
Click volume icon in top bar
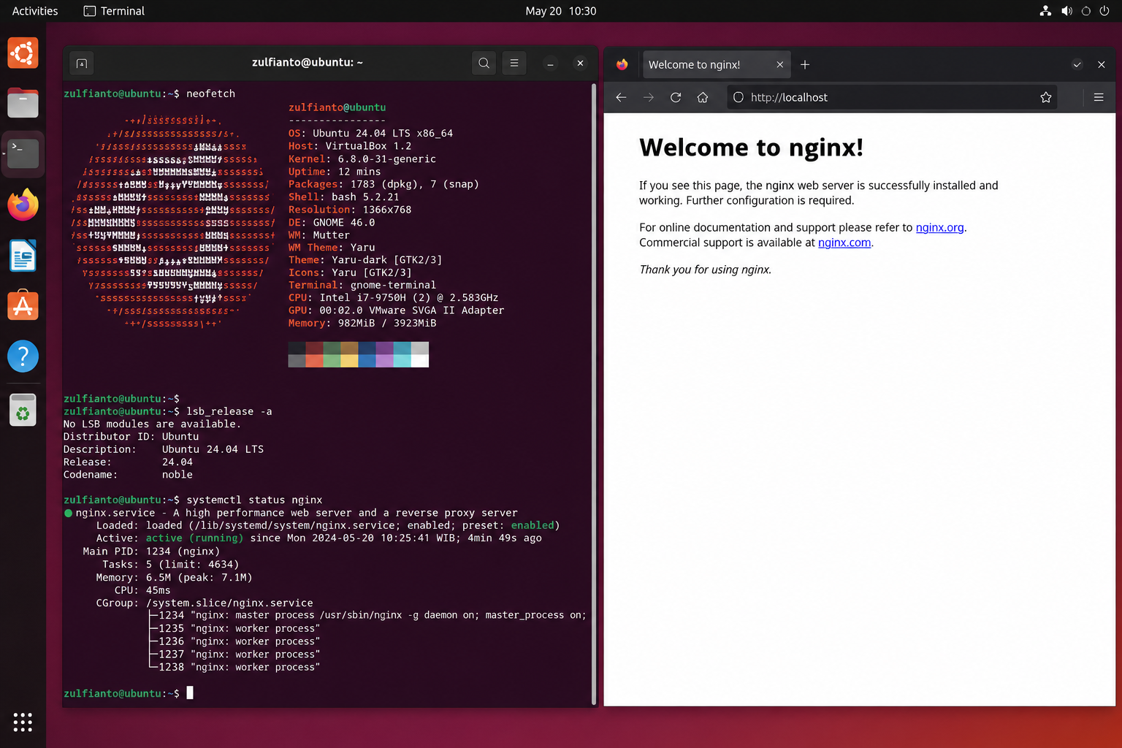coord(1066,11)
